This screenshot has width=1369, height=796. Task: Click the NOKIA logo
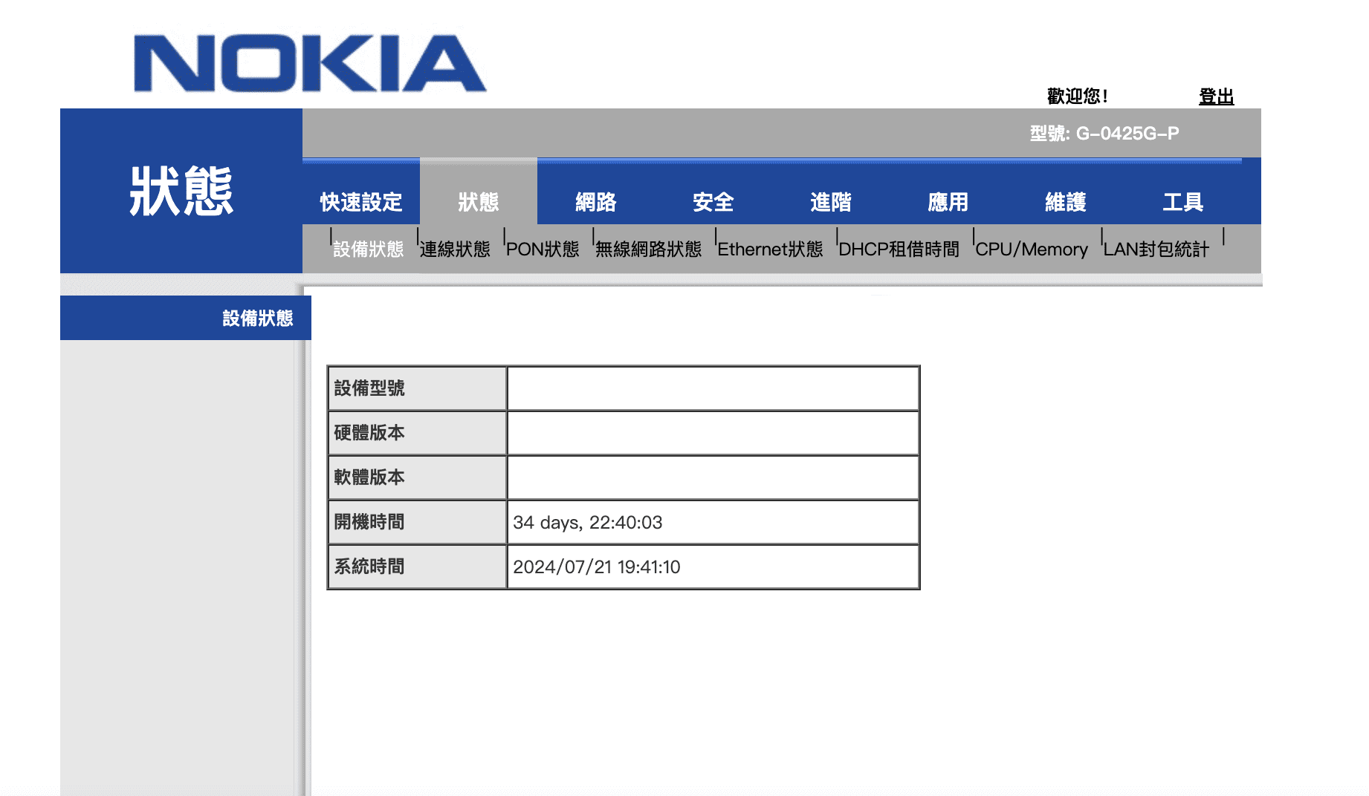pyautogui.click(x=310, y=63)
